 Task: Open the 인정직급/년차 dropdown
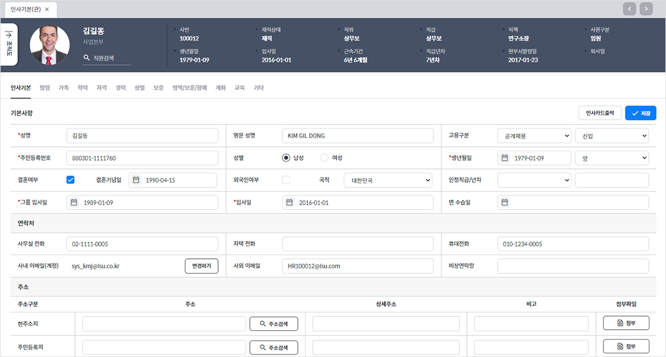[535, 180]
